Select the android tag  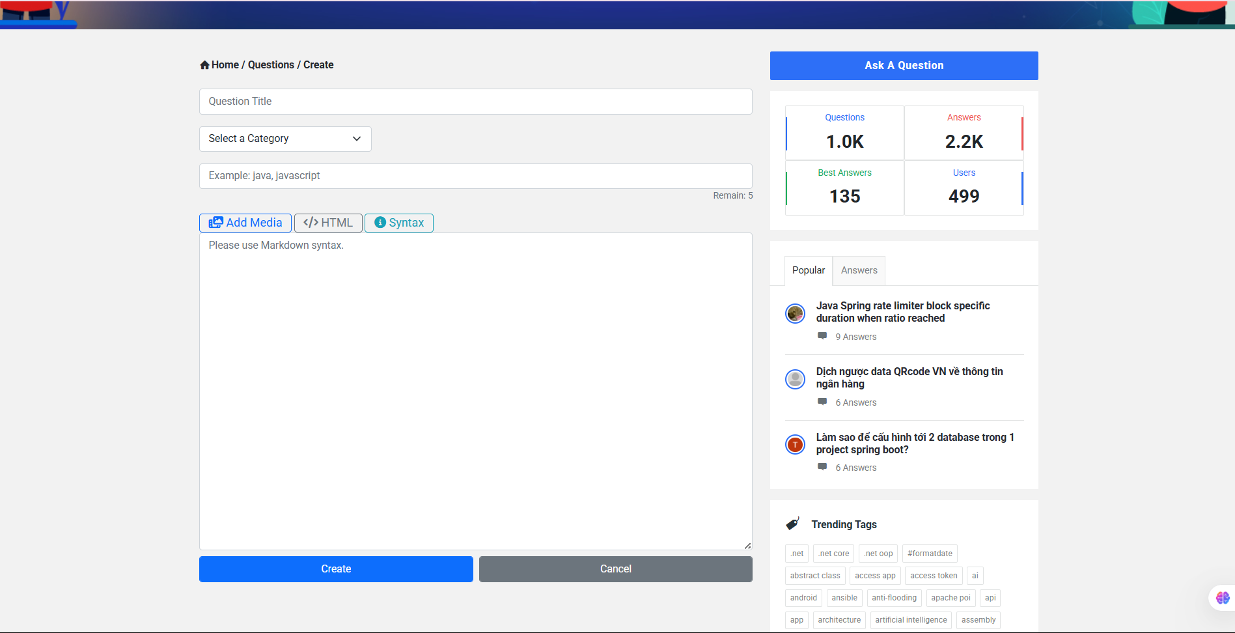click(x=803, y=598)
